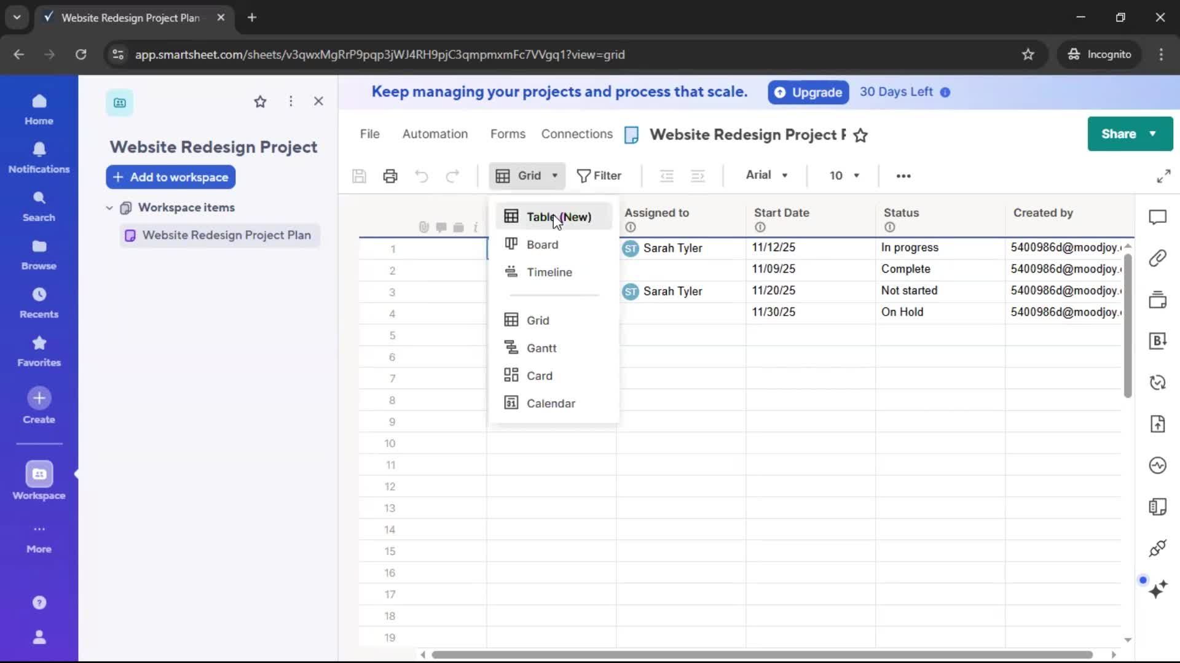Image resolution: width=1180 pixels, height=663 pixels.
Task: Open Notifications from the left sidebar
Action: (x=38, y=157)
